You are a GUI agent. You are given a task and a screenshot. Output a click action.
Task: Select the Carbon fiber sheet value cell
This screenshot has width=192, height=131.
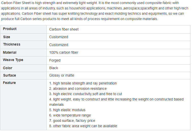[119, 30]
